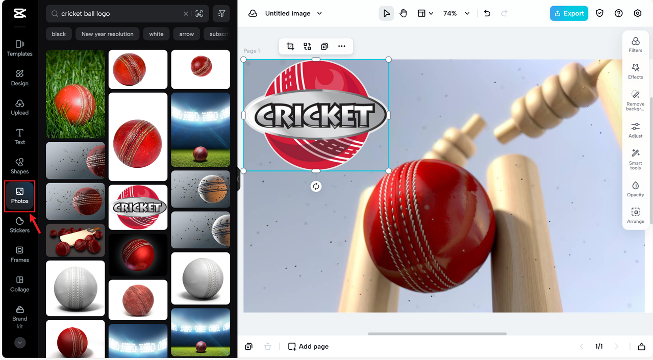The height and width of the screenshot is (360, 653).
Task: Open the help question mark icon
Action: click(619, 14)
